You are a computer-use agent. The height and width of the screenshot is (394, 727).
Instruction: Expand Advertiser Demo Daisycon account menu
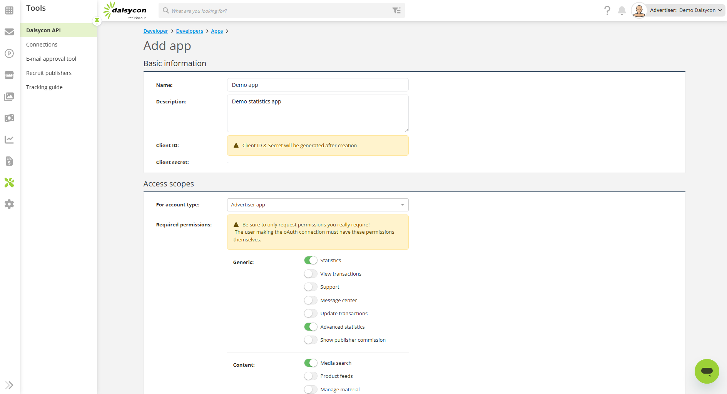(685, 10)
